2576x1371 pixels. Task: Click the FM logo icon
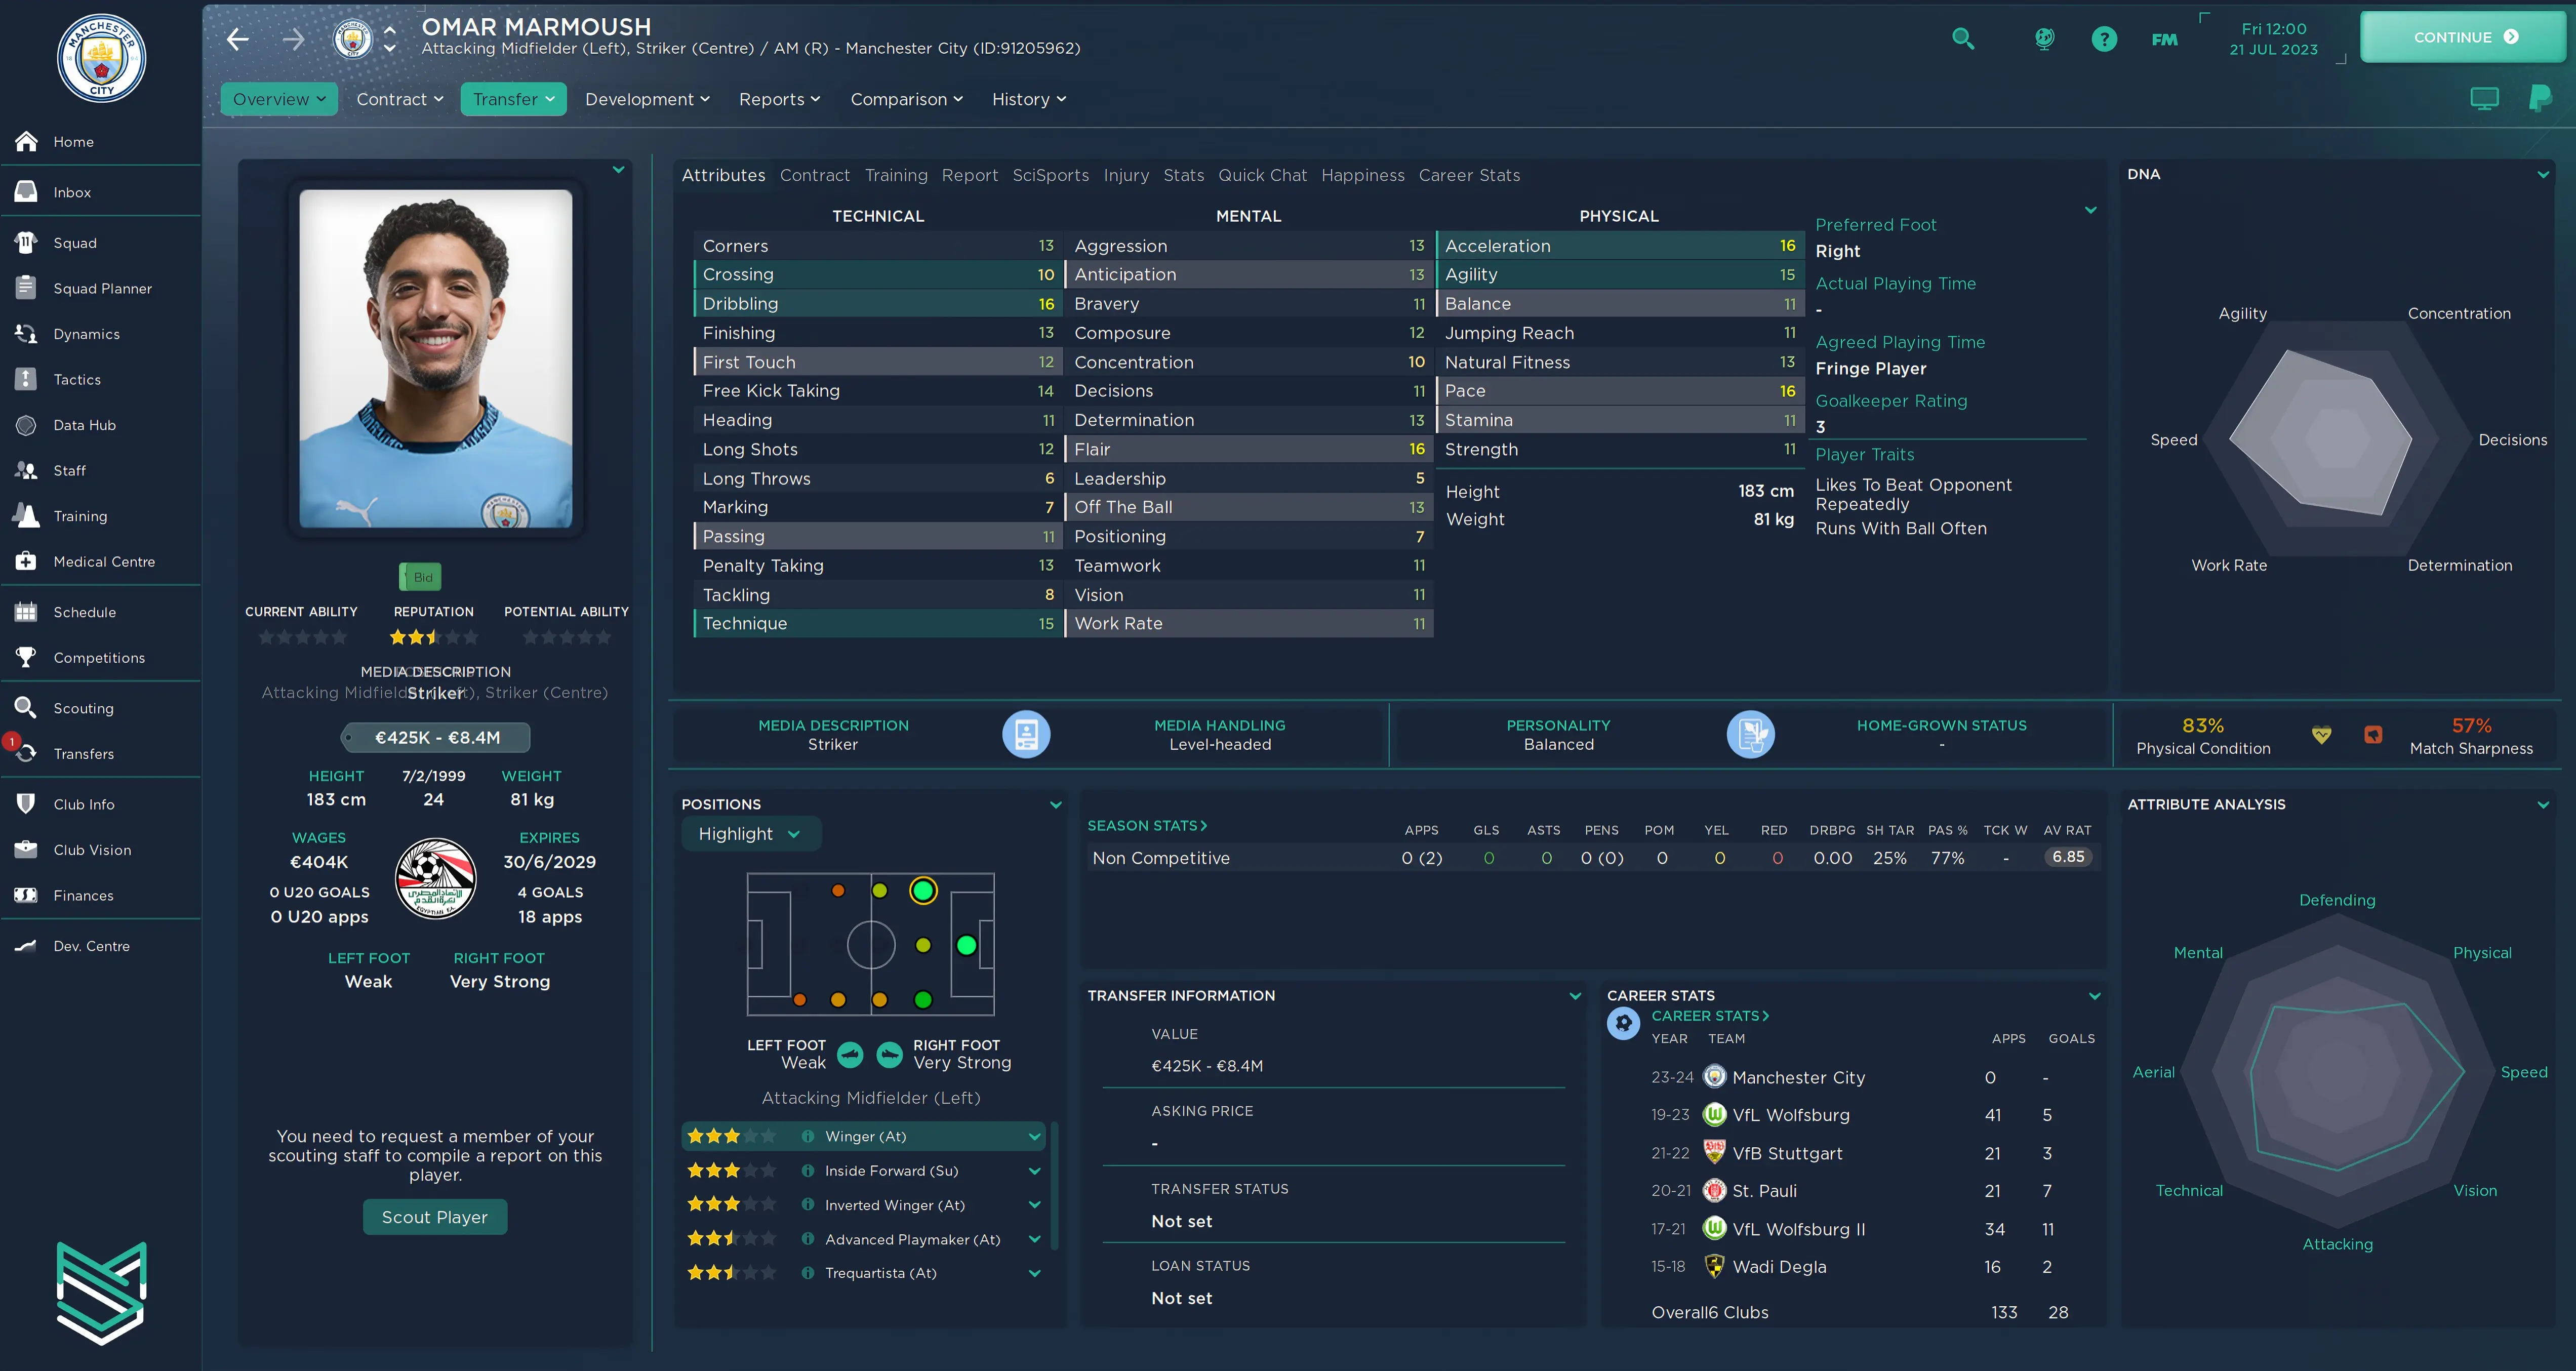tap(2164, 39)
